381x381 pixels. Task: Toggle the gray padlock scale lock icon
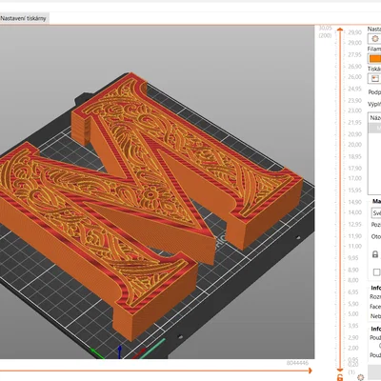click(x=375, y=254)
